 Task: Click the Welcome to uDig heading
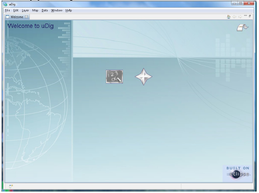[30, 26]
